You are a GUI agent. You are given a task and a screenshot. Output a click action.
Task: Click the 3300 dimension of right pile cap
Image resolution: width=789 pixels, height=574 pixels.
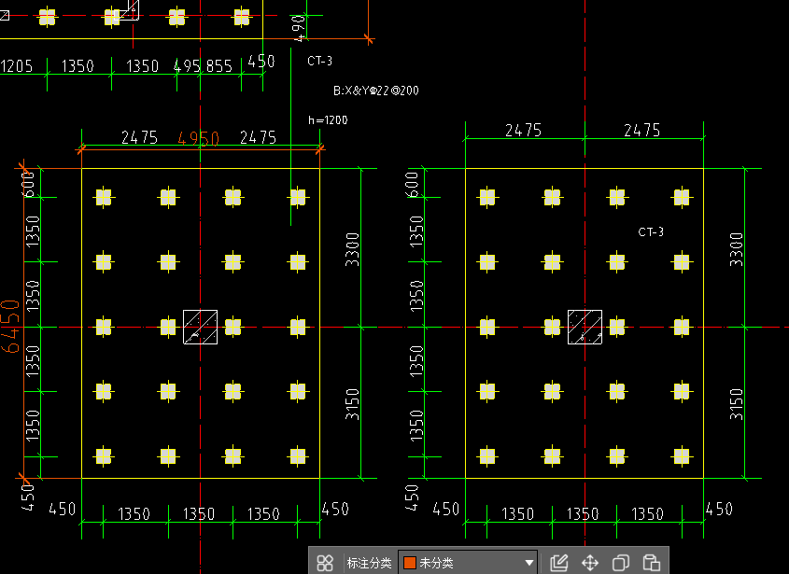[736, 249]
